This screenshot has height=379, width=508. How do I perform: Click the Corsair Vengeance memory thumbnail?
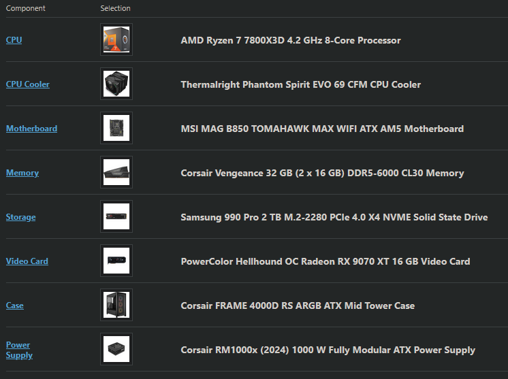(x=116, y=172)
